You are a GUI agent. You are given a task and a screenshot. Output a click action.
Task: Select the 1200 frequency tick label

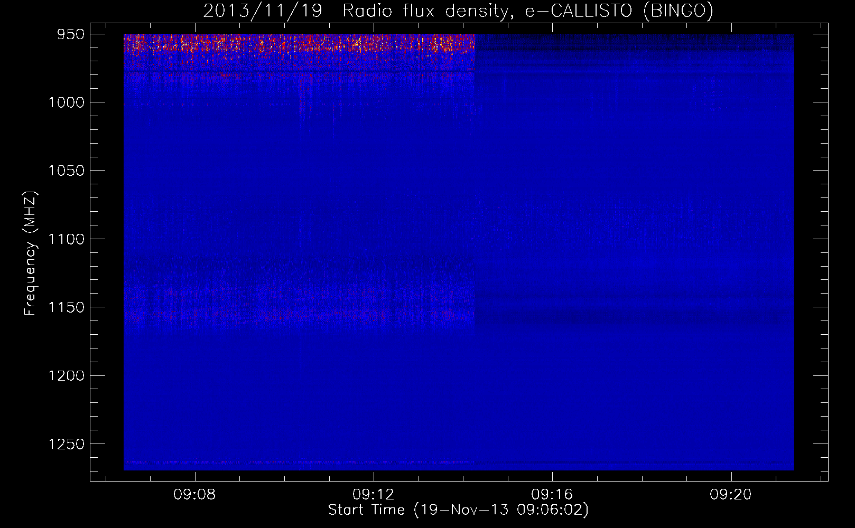point(66,375)
